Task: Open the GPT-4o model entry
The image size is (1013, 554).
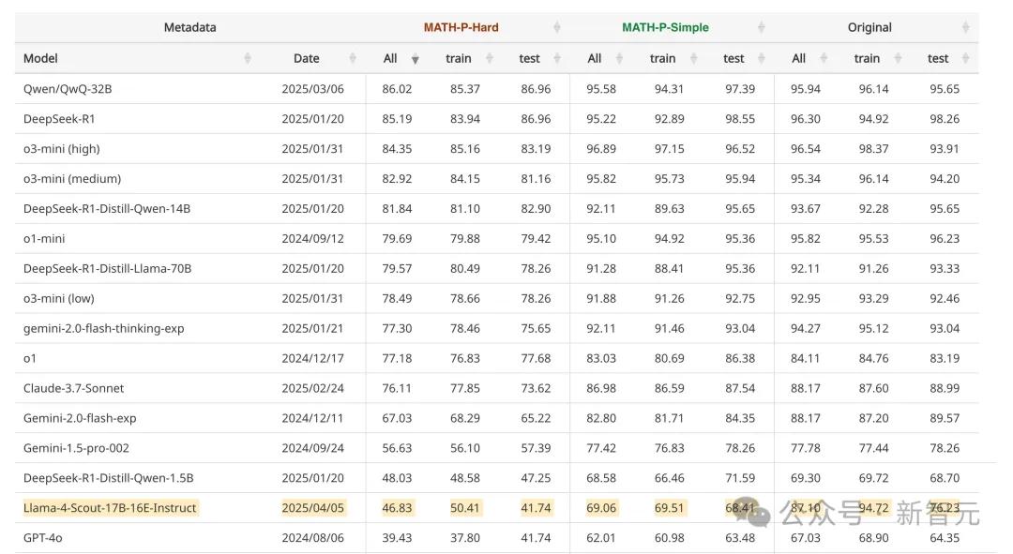Action: point(43,538)
